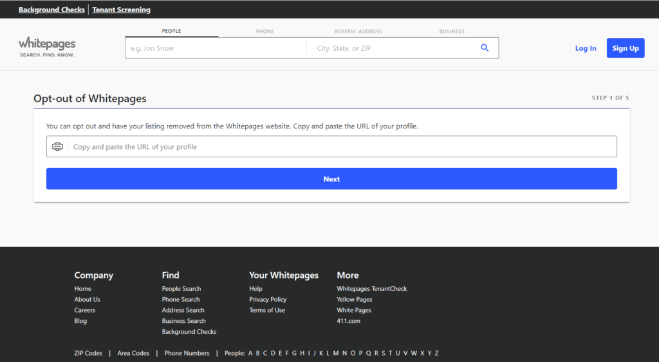Browse people by letter S
This screenshot has height=362, width=659.
point(384,353)
